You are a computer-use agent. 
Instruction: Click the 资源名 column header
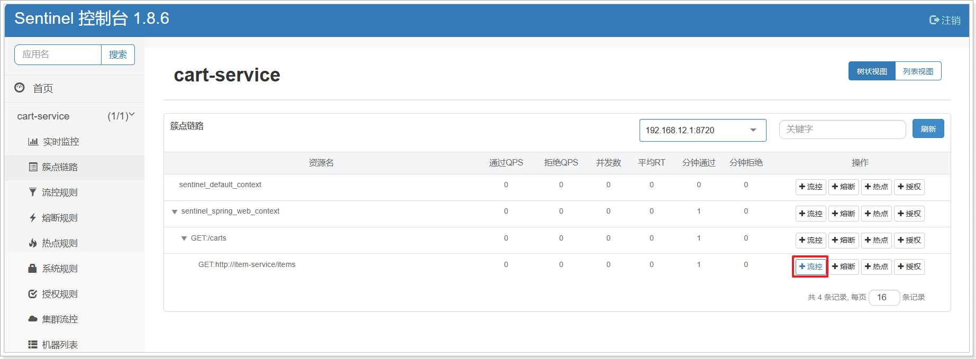coord(321,163)
